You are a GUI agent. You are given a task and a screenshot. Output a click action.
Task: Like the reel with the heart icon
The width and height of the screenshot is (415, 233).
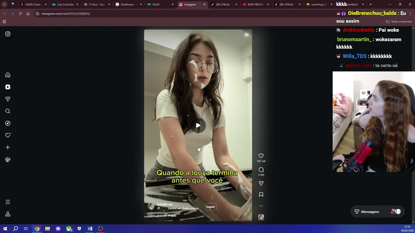261,156
